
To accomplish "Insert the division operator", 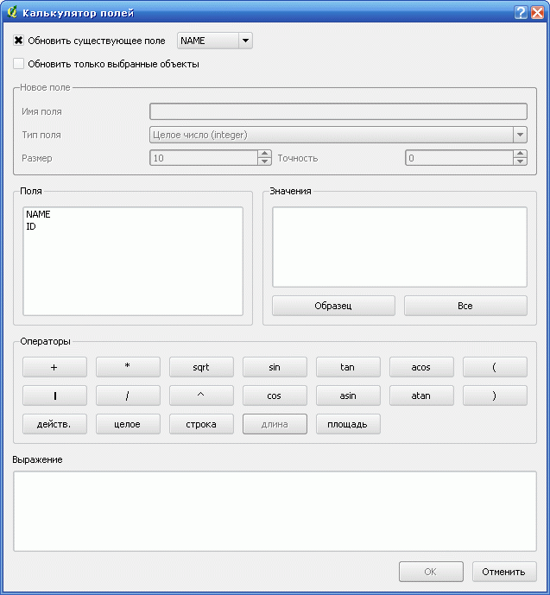I will click(x=128, y=396).
